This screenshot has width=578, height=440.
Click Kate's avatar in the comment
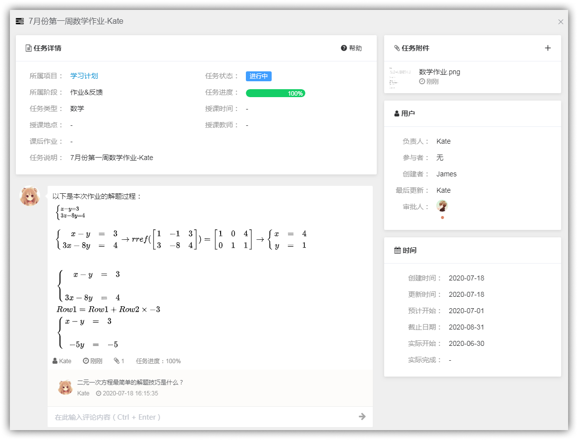[x=65, y=387]
